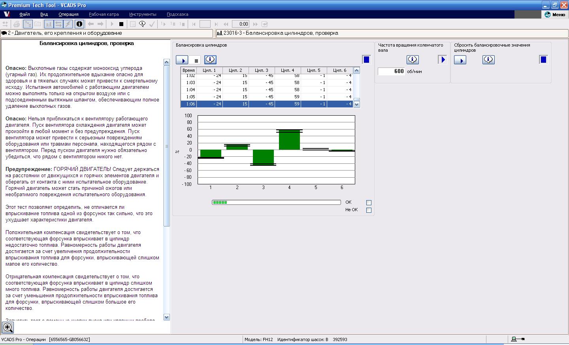Click the skip-to-start toolbar icon

pyautogui.click(x=194, y=24)
